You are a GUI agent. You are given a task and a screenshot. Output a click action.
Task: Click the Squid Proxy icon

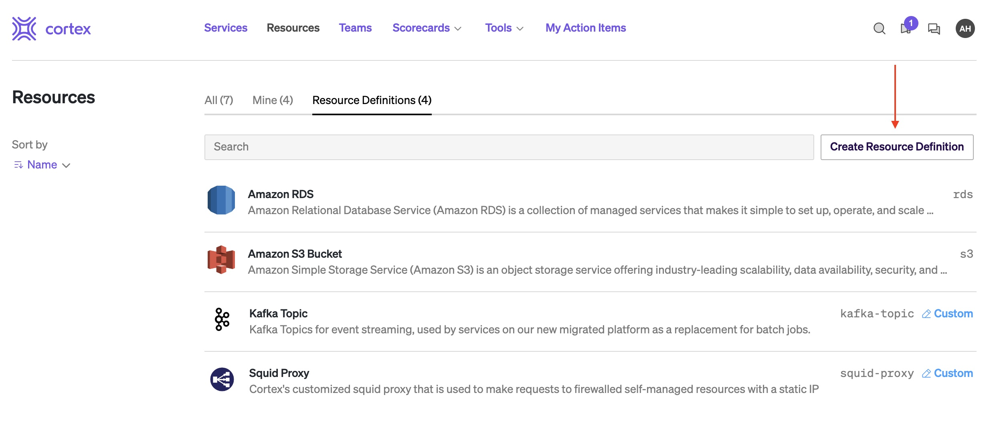coord(222,379)
